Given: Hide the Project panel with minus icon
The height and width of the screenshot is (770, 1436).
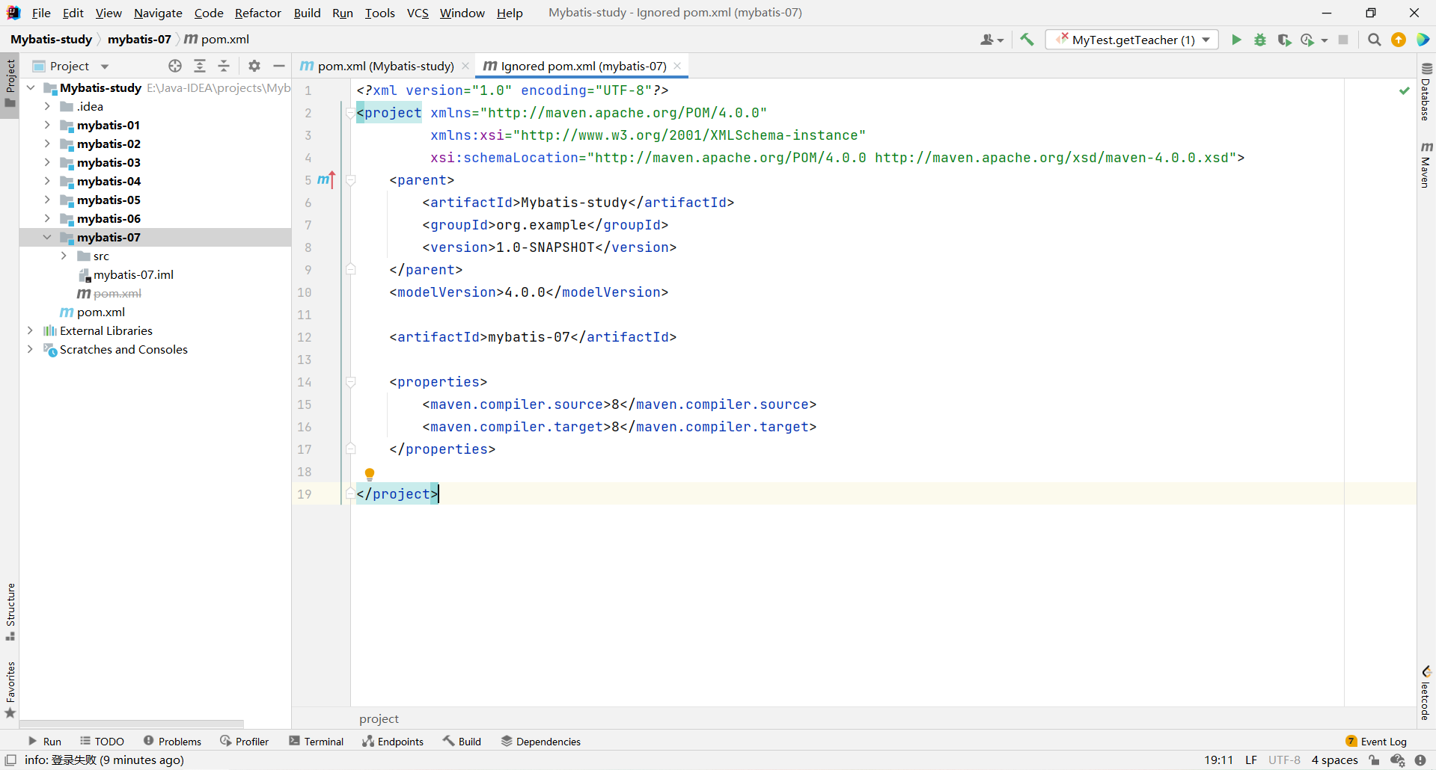Looking at the screenshot, I should tap(279, 66).
